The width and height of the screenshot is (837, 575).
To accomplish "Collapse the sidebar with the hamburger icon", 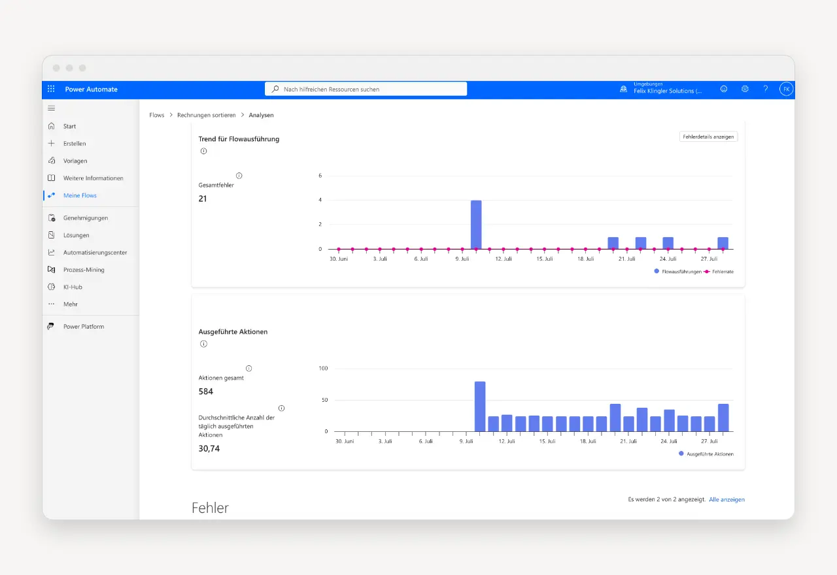I will click(51, 108).
